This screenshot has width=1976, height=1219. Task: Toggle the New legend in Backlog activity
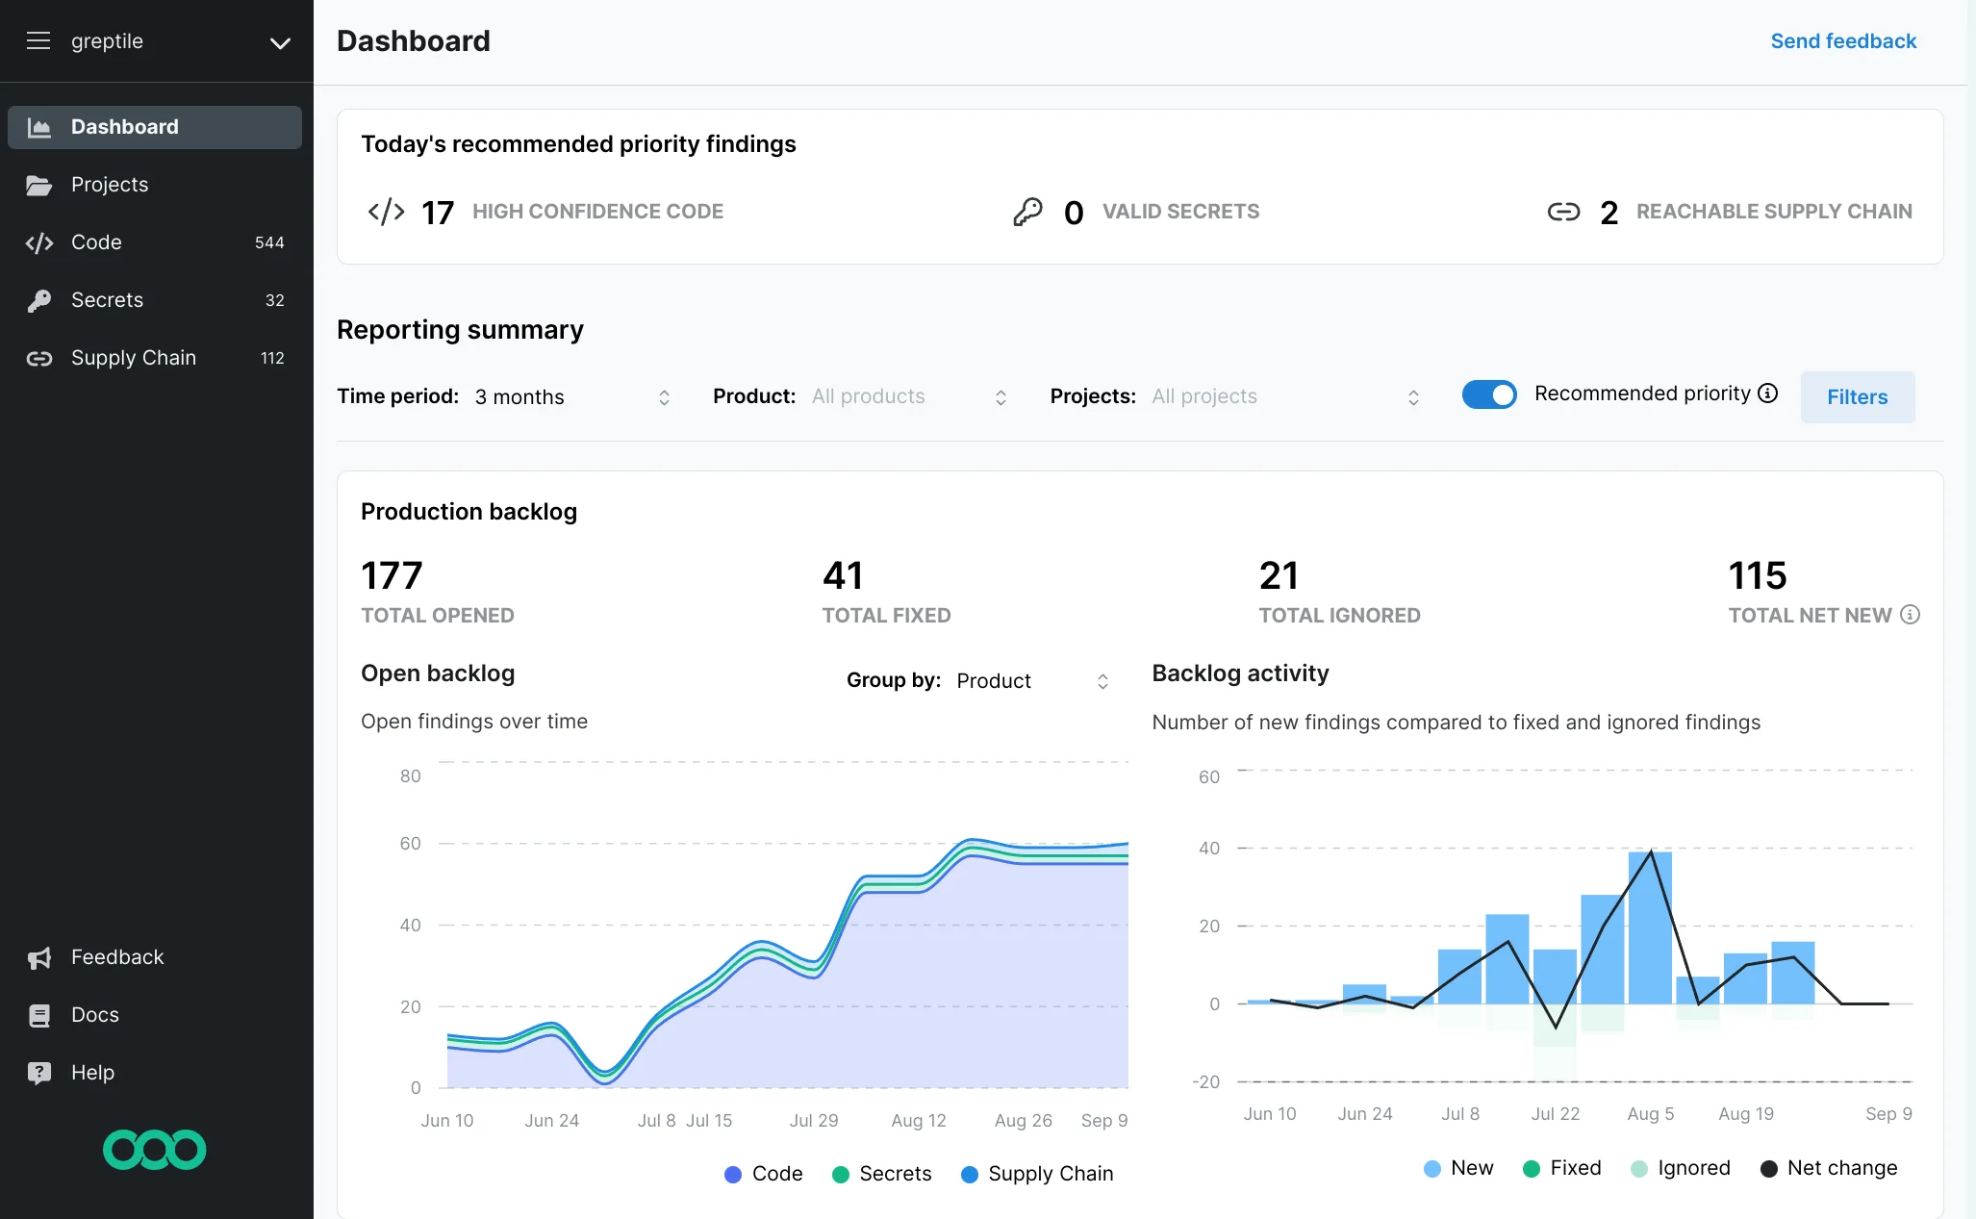click(1432, 1168)
